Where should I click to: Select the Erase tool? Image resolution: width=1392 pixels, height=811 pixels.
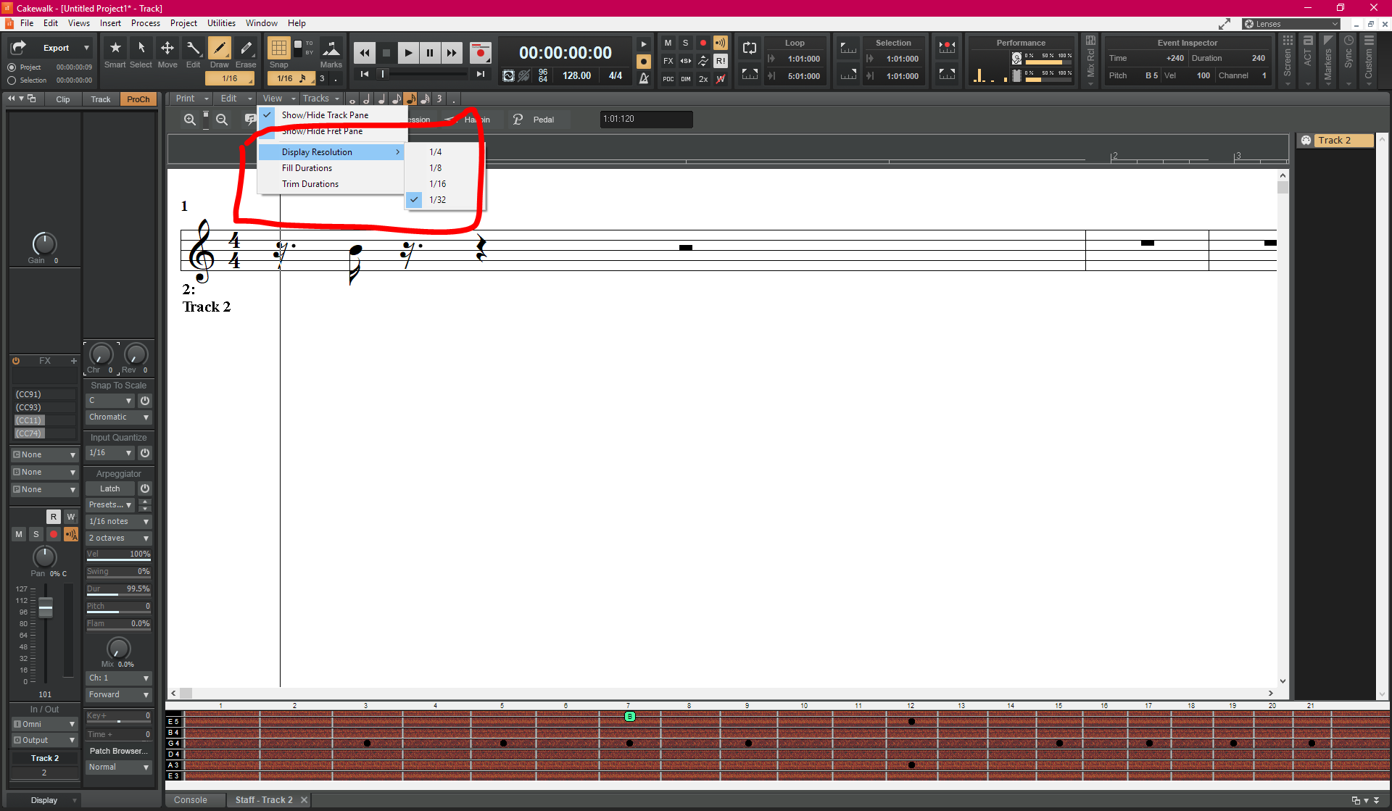pyautogui.click(x=246, y=49)
